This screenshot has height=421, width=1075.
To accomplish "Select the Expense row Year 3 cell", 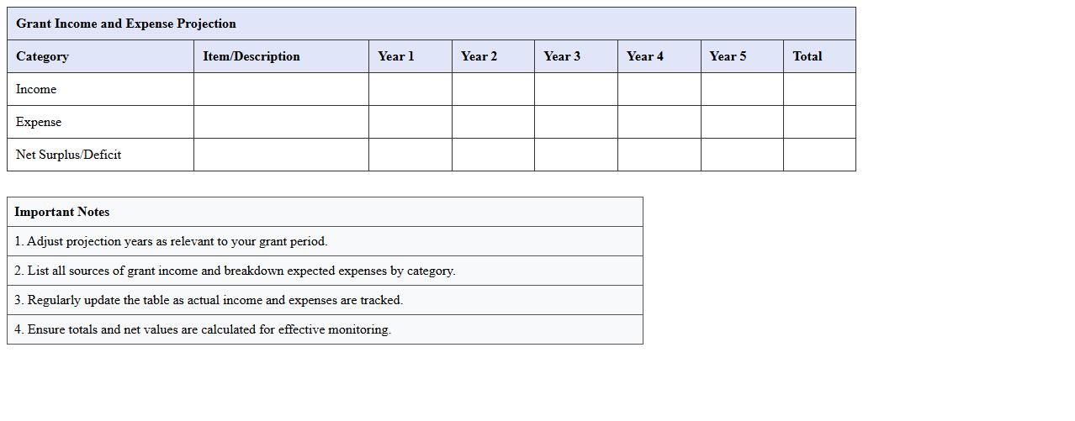I will coord(575,122).
